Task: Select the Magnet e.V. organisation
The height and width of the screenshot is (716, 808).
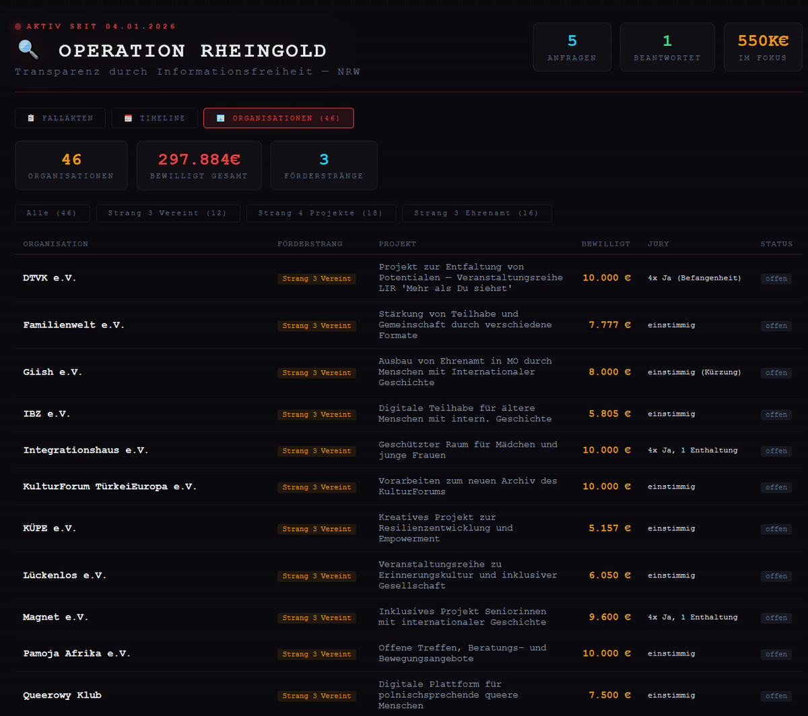Action: pyautogui.click(x=56, y=617)
